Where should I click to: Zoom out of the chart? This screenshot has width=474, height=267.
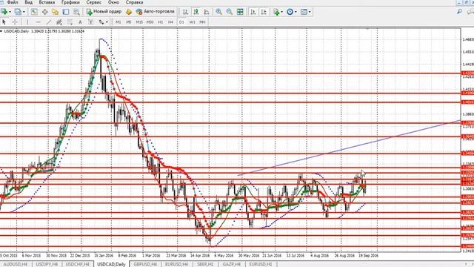pos(230,12)
